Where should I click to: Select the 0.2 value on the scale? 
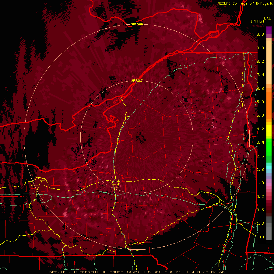click(260, 196)
